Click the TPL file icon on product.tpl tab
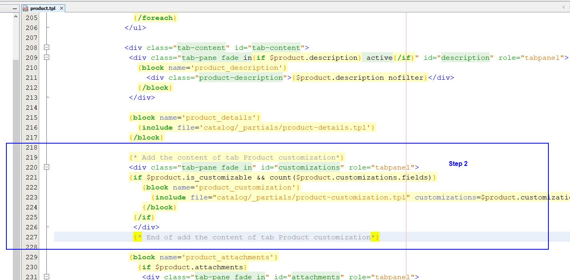570x280 pixels. click(x=26, y=8)
